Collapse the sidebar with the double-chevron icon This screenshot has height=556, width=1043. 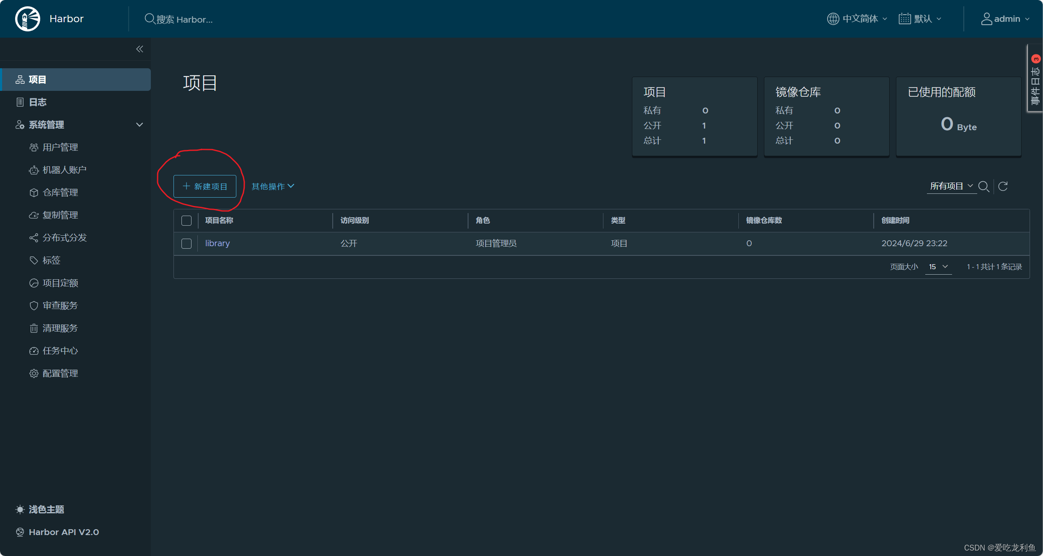[140, 49]
